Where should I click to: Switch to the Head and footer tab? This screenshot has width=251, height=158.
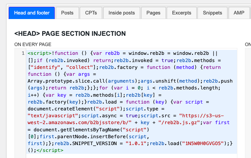pyautogui.click(x=32, y=13)
